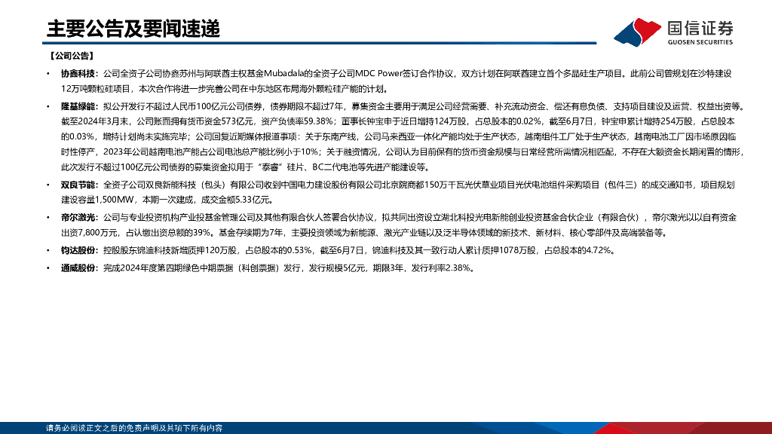Click the GUOSEN SECURITIES English caption
The width and height of the screenshot is (772, 434).
[x=700, y=42]
